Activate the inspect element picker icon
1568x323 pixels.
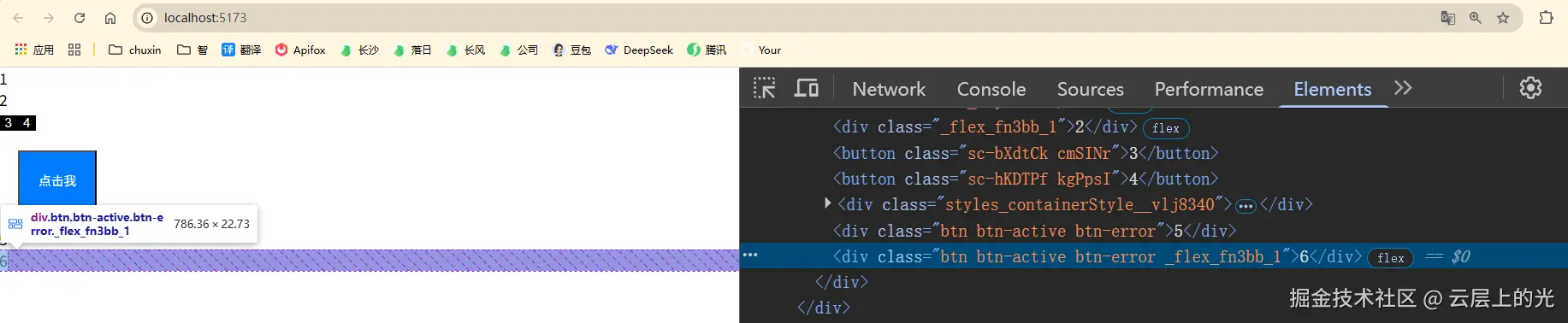764,88
